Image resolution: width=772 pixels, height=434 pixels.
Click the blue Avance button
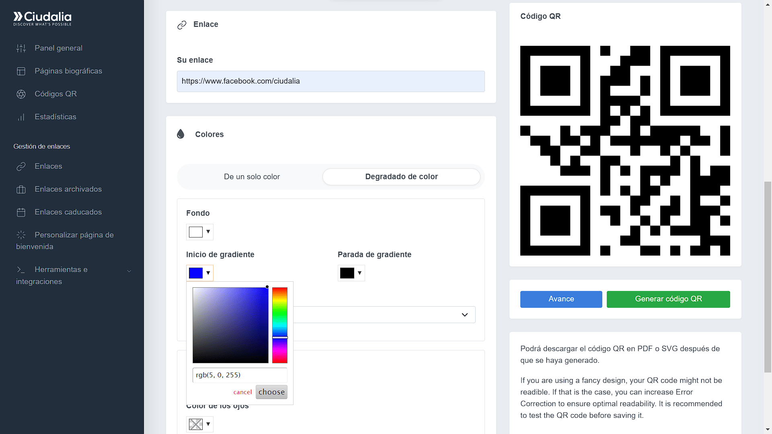coord(561,299)
